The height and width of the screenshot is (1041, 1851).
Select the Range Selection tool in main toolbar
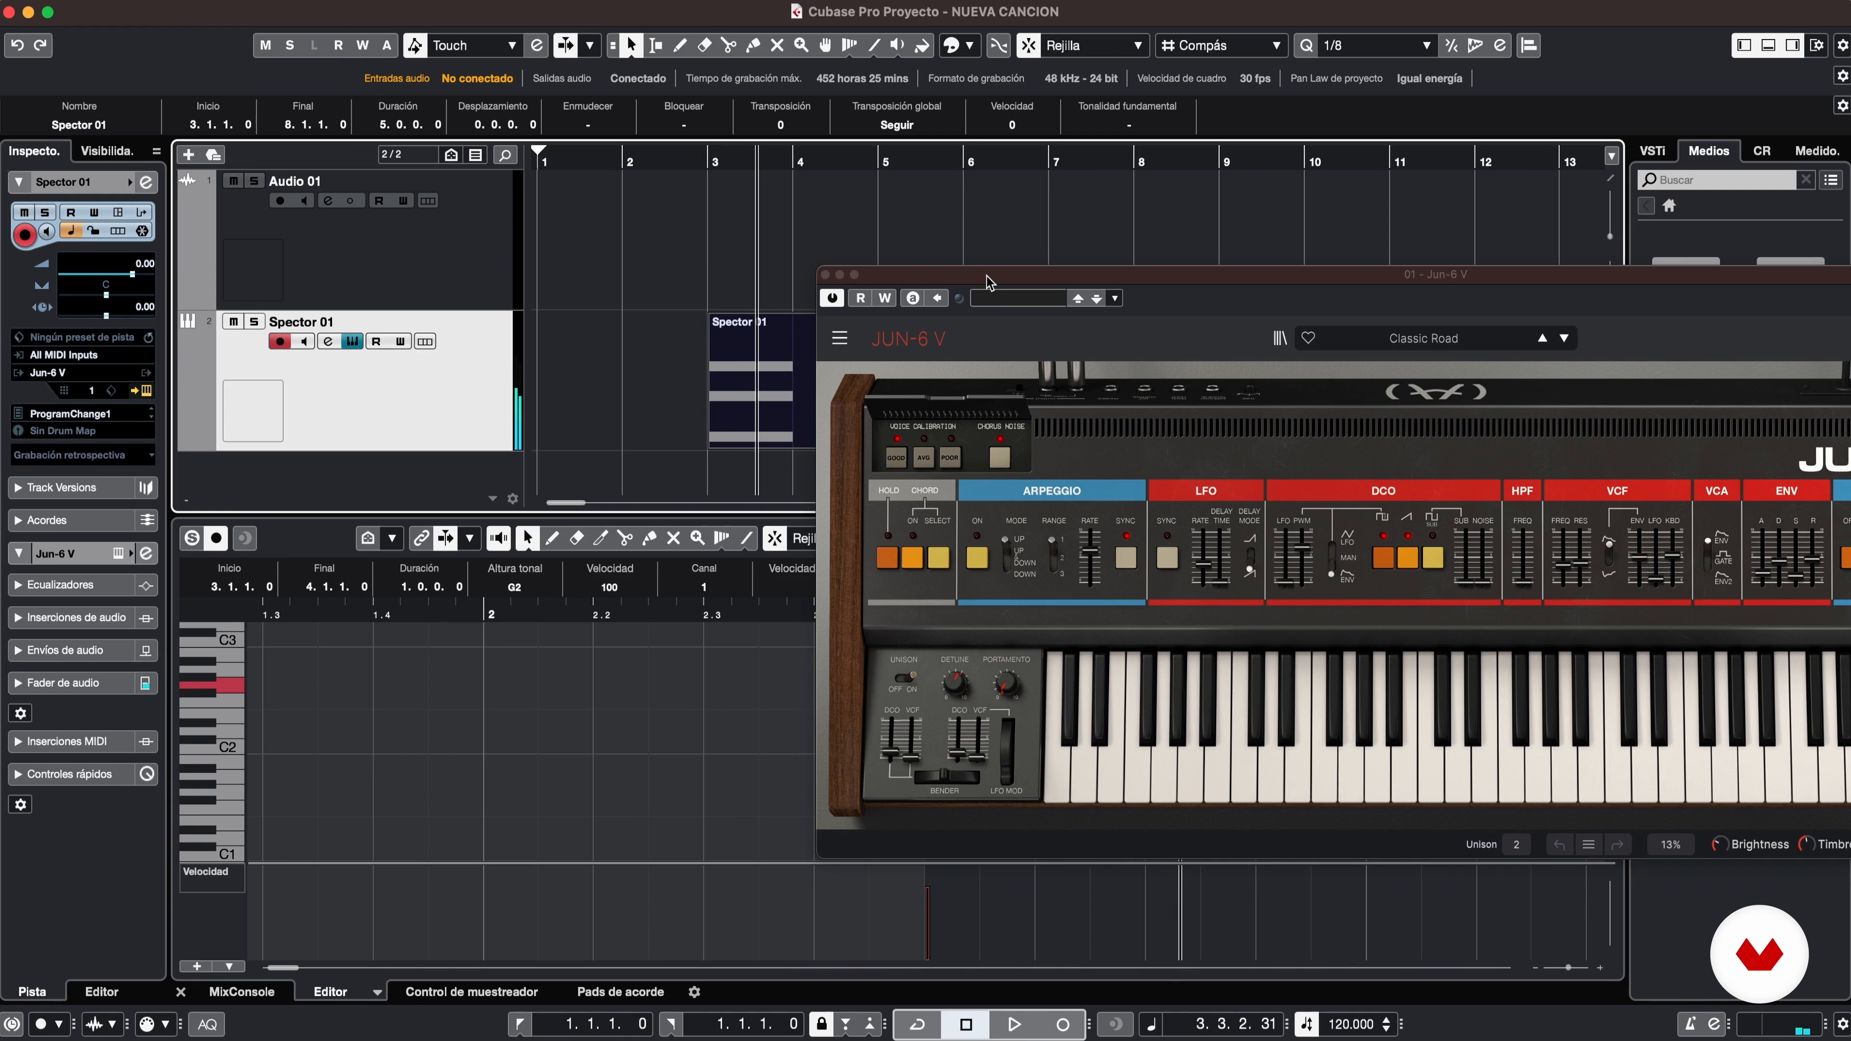656,45
